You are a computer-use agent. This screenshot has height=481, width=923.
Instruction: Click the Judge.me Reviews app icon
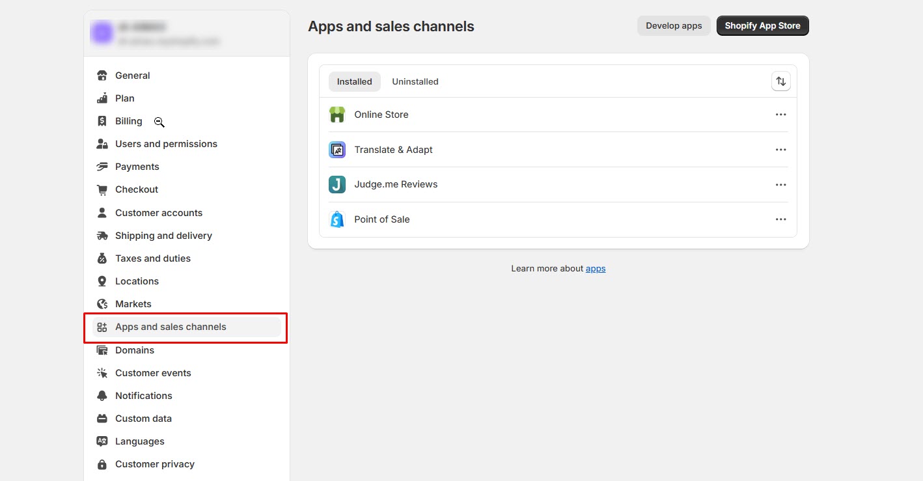click(337, 184)
